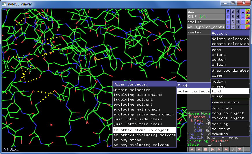The width and height of the screenshot is (252, 154).
Task: Open the Show menu for the all row
Action: point(233,11)
